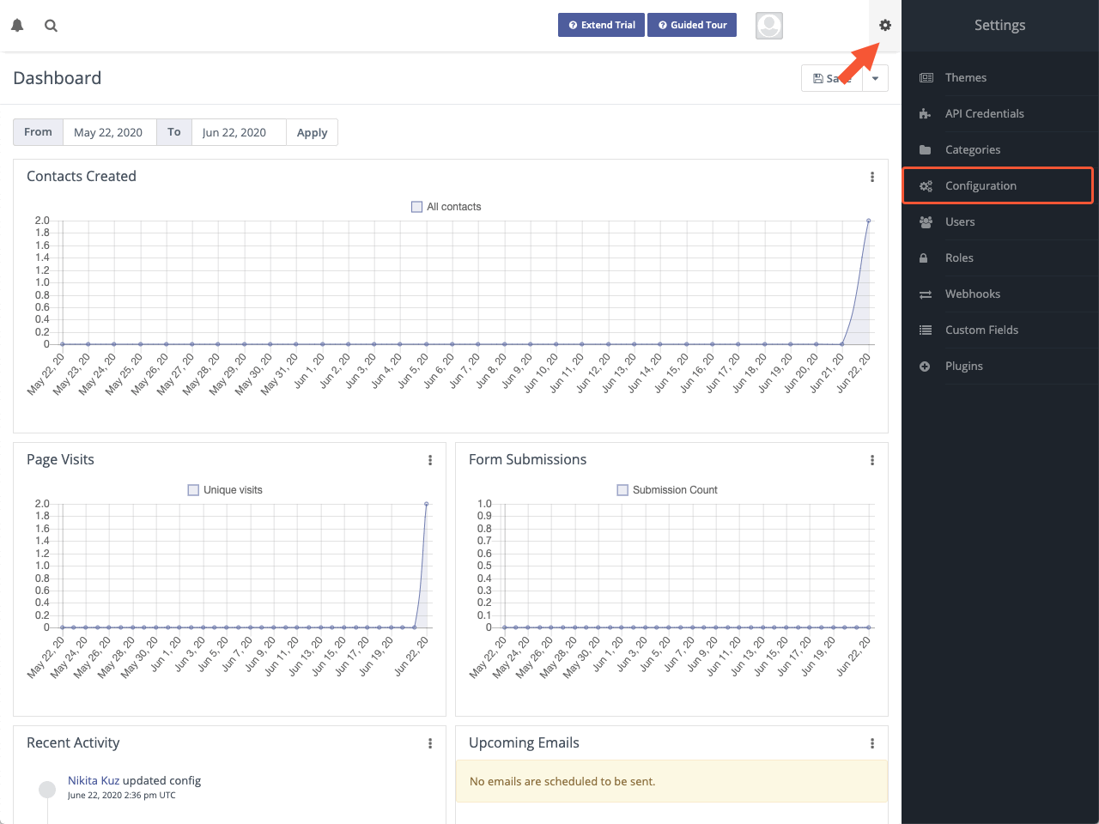Click the notifications bell icon
The image size is (1099, 824).
17,26
